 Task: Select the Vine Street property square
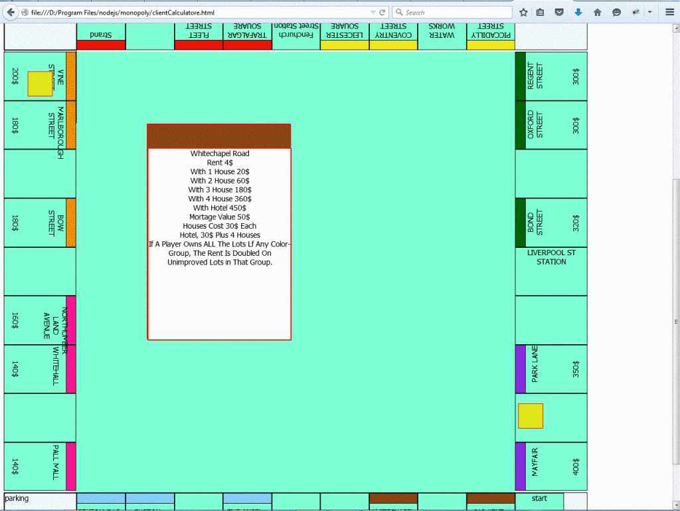pyautogui.click(x=40, y=76)
